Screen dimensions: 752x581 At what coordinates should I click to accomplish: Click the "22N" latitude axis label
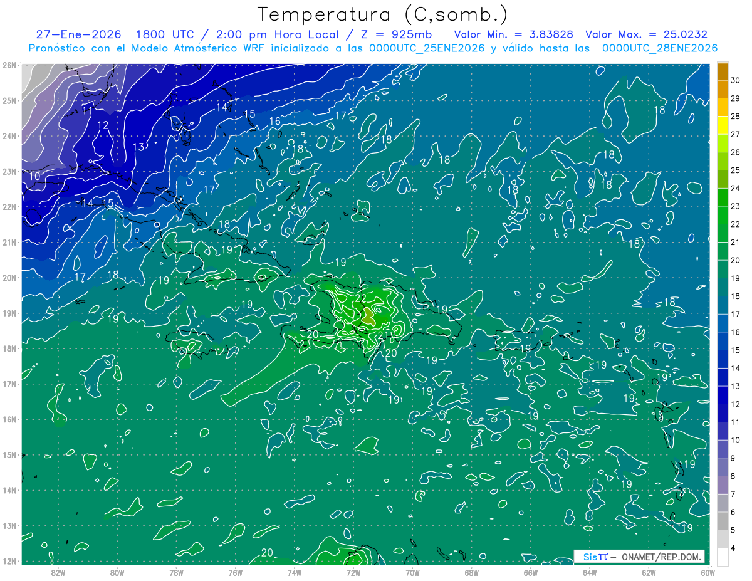coord(9,207)
